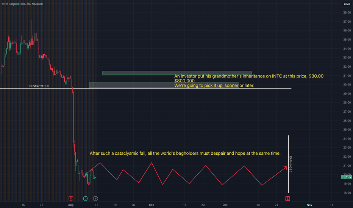
Task: Open the USD currency selector
Action: (347, 4)
